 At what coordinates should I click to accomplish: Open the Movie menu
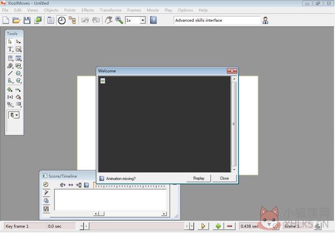coord(153,10)
